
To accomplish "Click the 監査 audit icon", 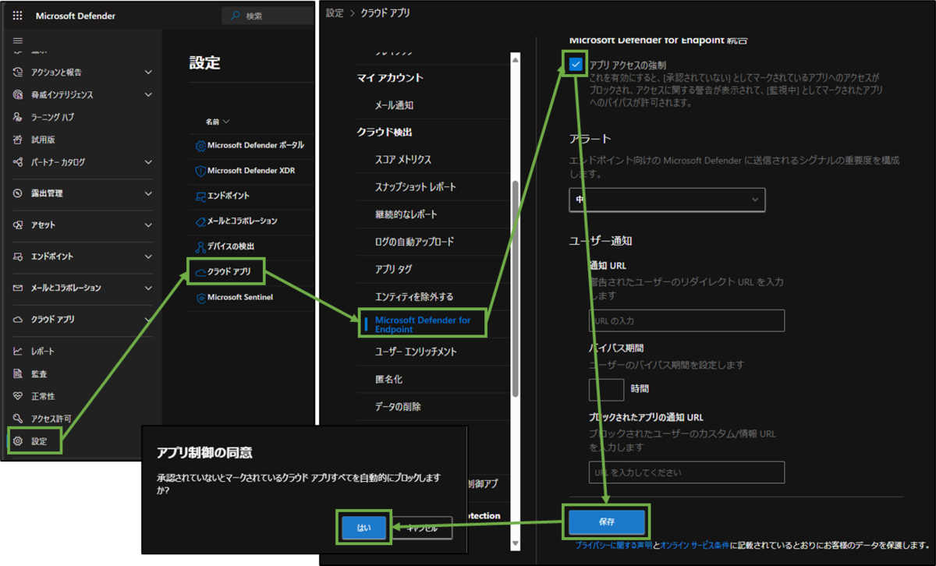I will (18, 373).
